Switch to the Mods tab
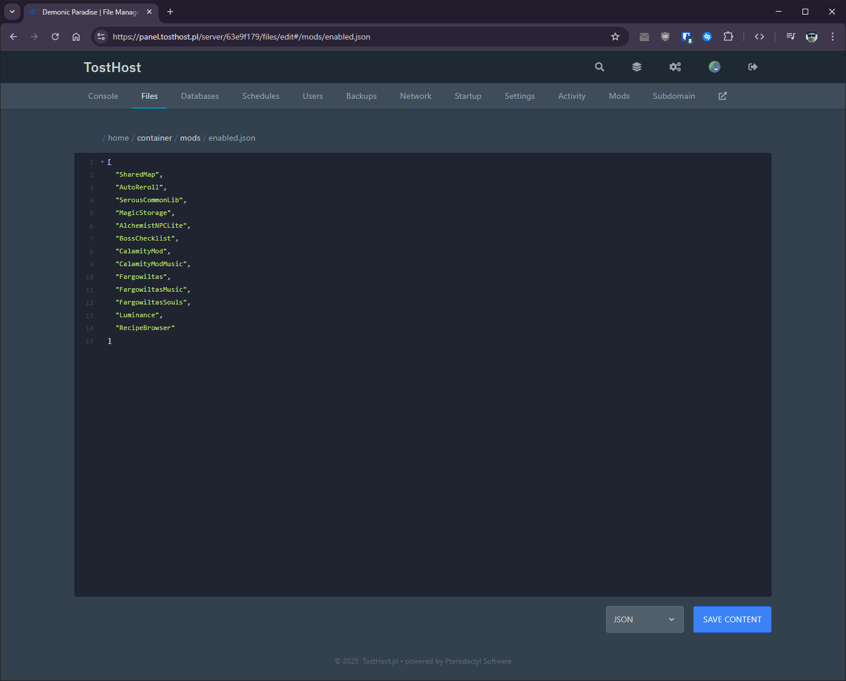 click(x=619, y=96)
